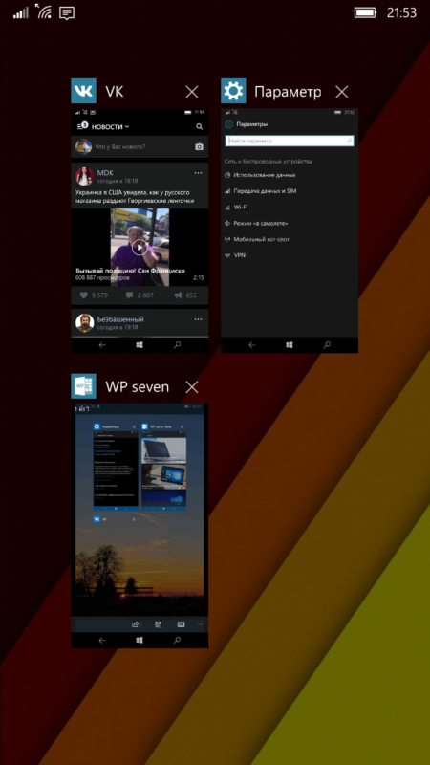The width and height of the screenshot is (430, 765).
Task: Tap back arrow in VK preview
Action: coord(102,345)
